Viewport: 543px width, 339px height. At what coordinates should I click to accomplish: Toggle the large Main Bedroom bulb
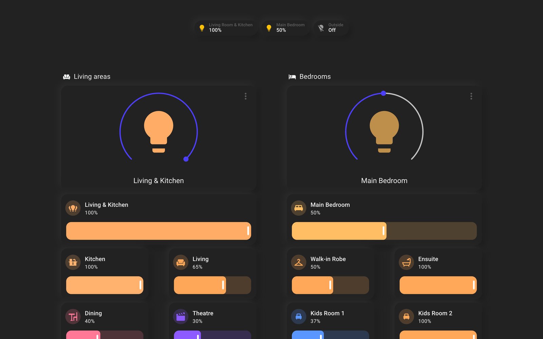(384, 132)
